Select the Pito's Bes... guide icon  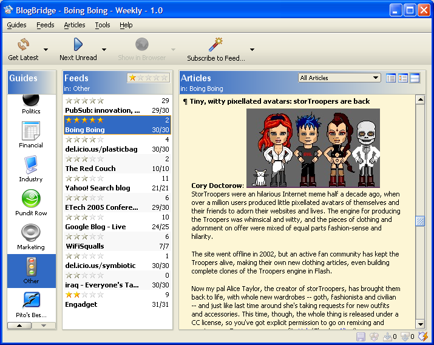[32, 301]
